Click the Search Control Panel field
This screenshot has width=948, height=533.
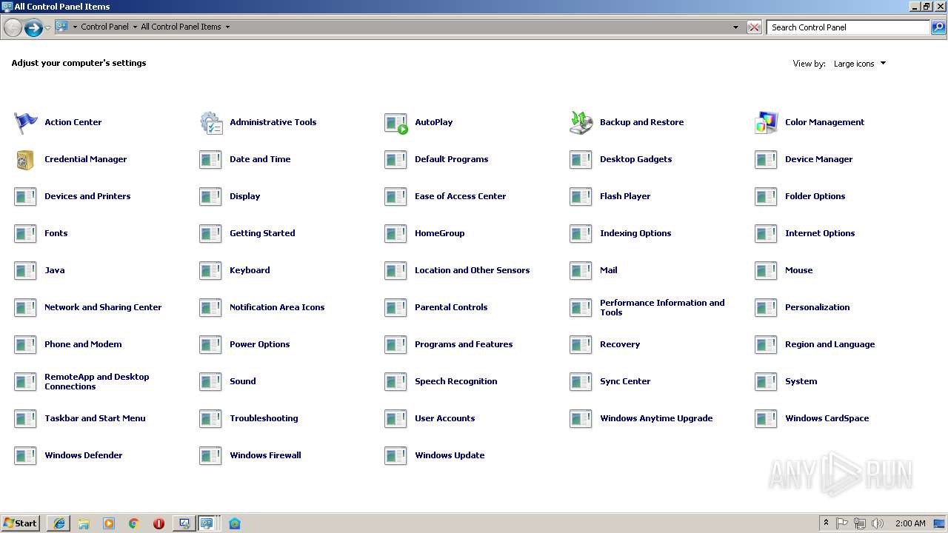pyautogui.click(x=848, y=27)
